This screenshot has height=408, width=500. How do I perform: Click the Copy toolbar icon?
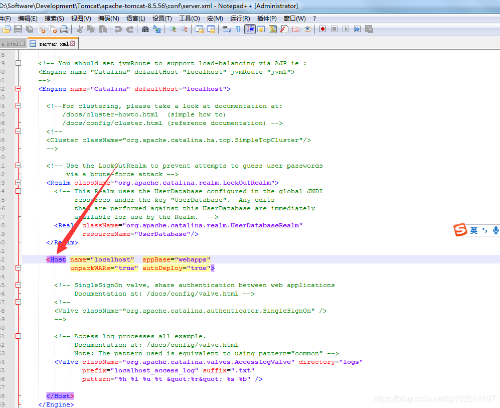point(91,29)
